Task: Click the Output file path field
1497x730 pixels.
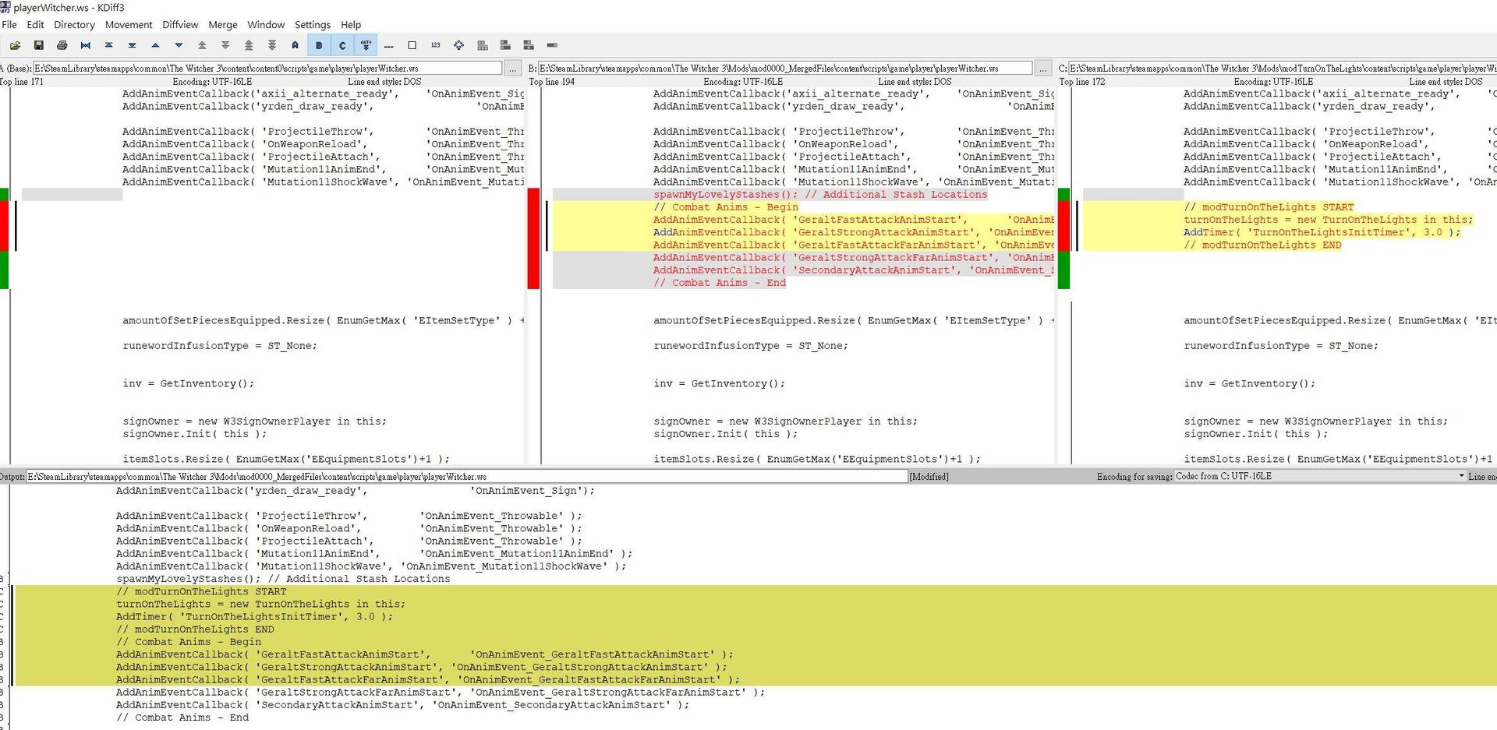Action: pyautogui.click(x=466, y=476)
